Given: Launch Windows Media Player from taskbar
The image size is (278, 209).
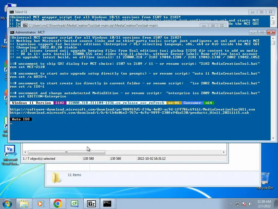Looking at the screenshot, I should [40, 204].
